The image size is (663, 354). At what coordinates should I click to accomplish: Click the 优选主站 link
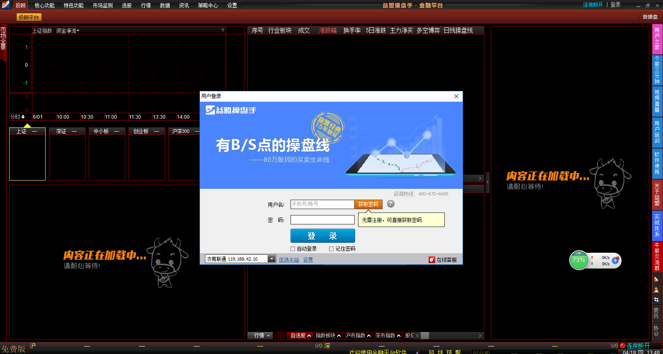pyautogui.click(x=289, y=260)
